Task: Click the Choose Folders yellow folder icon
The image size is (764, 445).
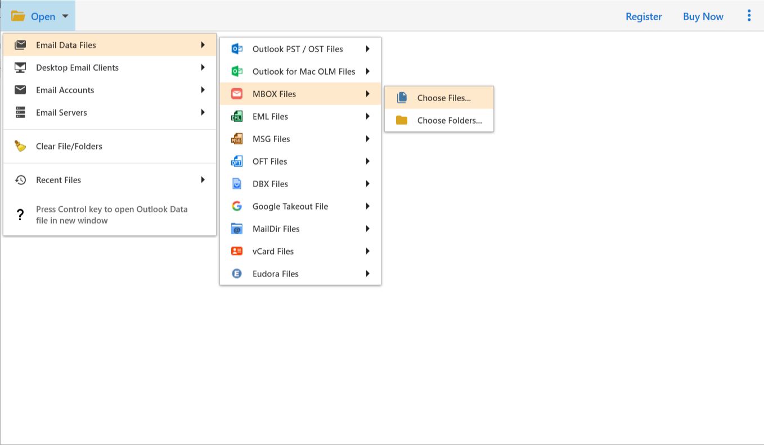Action: click(402, 120)
